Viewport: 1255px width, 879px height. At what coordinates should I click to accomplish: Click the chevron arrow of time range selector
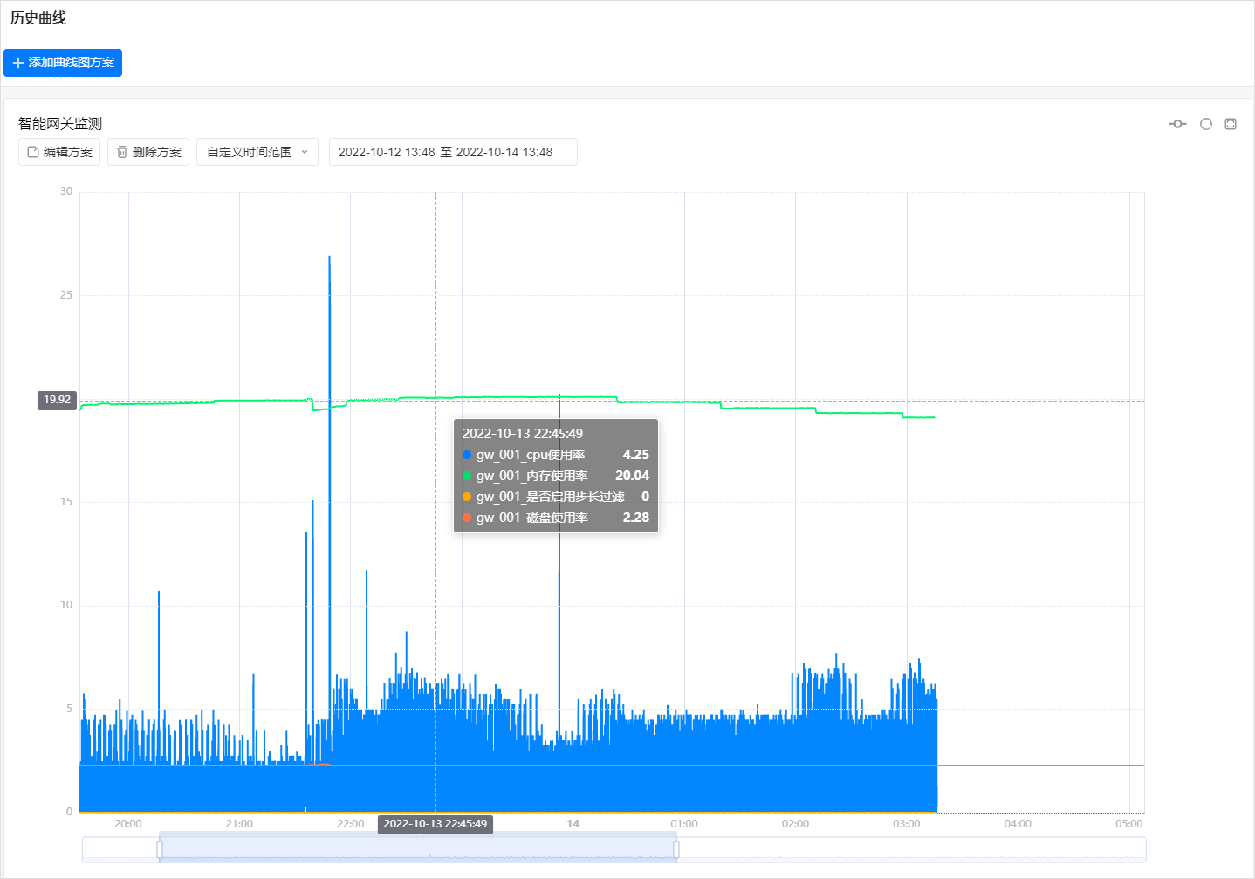(x=305, y=152)
